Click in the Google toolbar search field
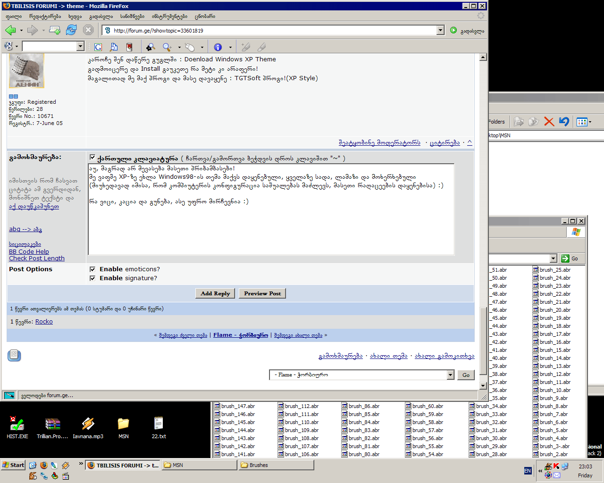 50,46
